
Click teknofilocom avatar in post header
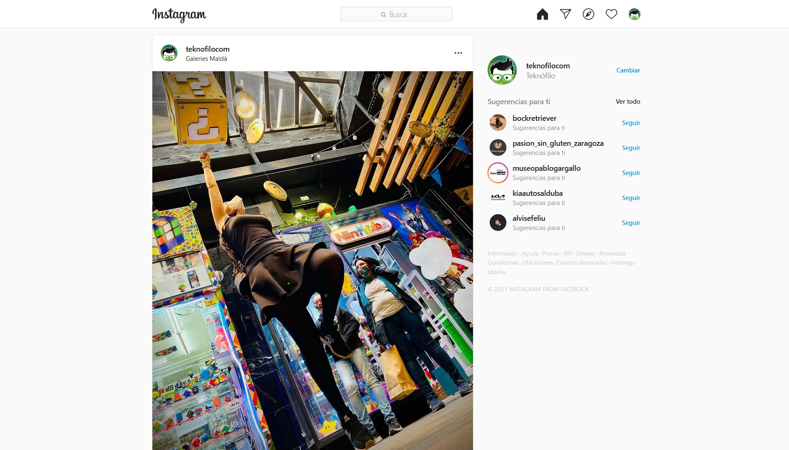[169, 53]
